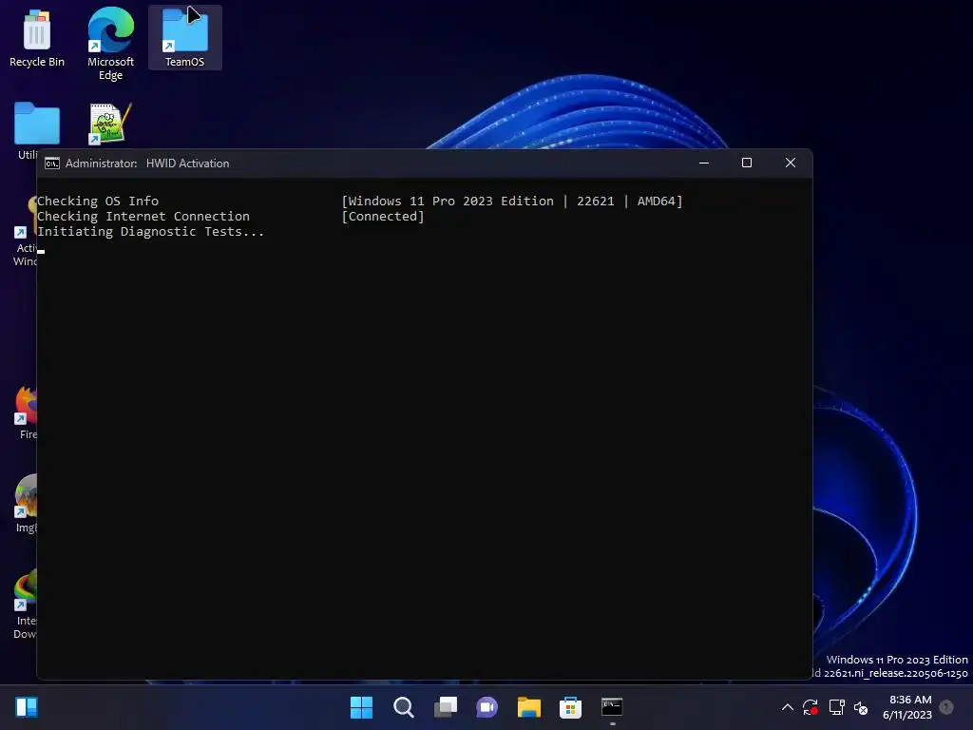Select the Internet Download Manager shortcut
Image resolution: width=973 pixels, height=730 pixels.
(26, 604)
